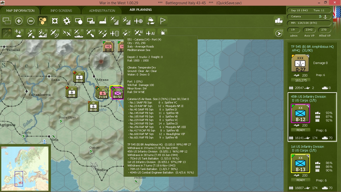The width and height of the screenshot is (341, 192).
Task: Switch to the ADMINISTRATION tab
Action: [x=102, y=11]
